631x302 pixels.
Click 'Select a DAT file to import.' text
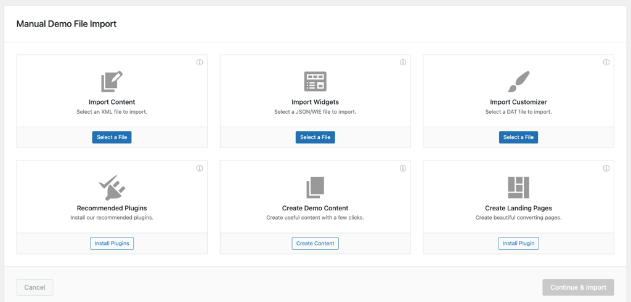point(518,112)
